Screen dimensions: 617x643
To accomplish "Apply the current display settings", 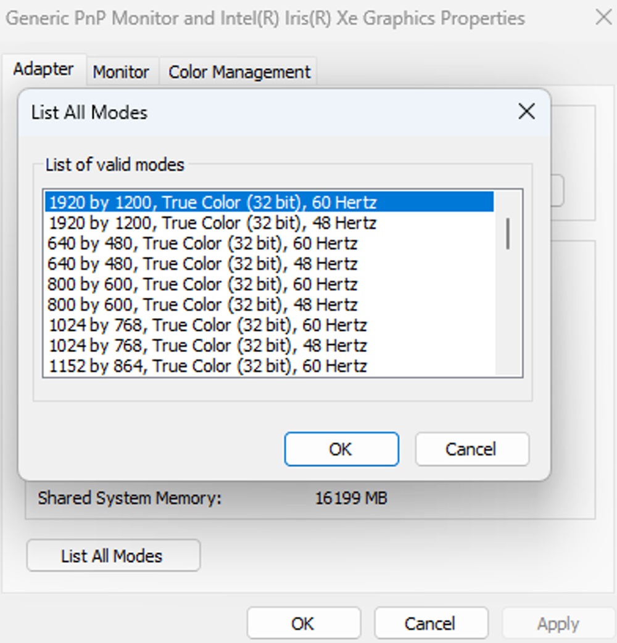I will coord(558,623).
